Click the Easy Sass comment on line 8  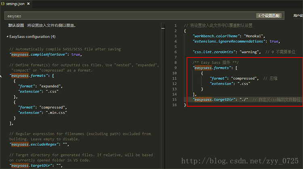click(x=215, y=62)
